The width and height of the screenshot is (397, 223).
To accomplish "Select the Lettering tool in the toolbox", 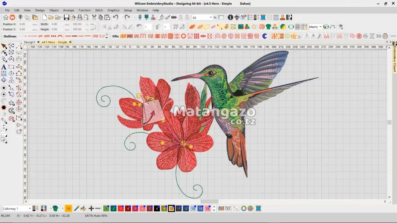I will pyautogui.click(x=4, y=67).
